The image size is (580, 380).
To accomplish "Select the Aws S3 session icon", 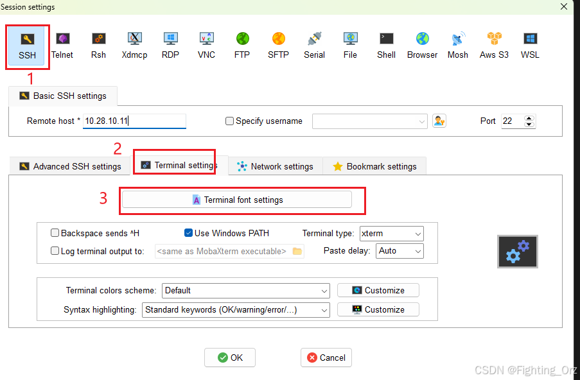I will click(x=493, y=45).
